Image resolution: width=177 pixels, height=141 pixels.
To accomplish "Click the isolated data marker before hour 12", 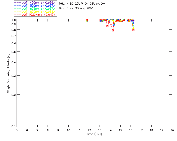I will pos(87,20).
